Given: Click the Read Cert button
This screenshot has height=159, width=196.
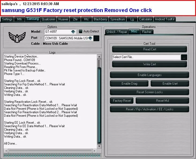Looking at the screenshot, I should point(149,49).
